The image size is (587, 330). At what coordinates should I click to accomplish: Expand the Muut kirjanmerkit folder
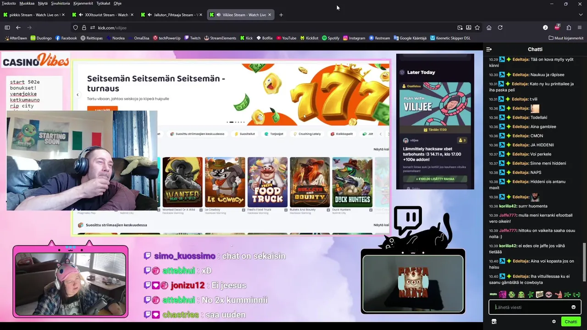[x=566, y=38]
